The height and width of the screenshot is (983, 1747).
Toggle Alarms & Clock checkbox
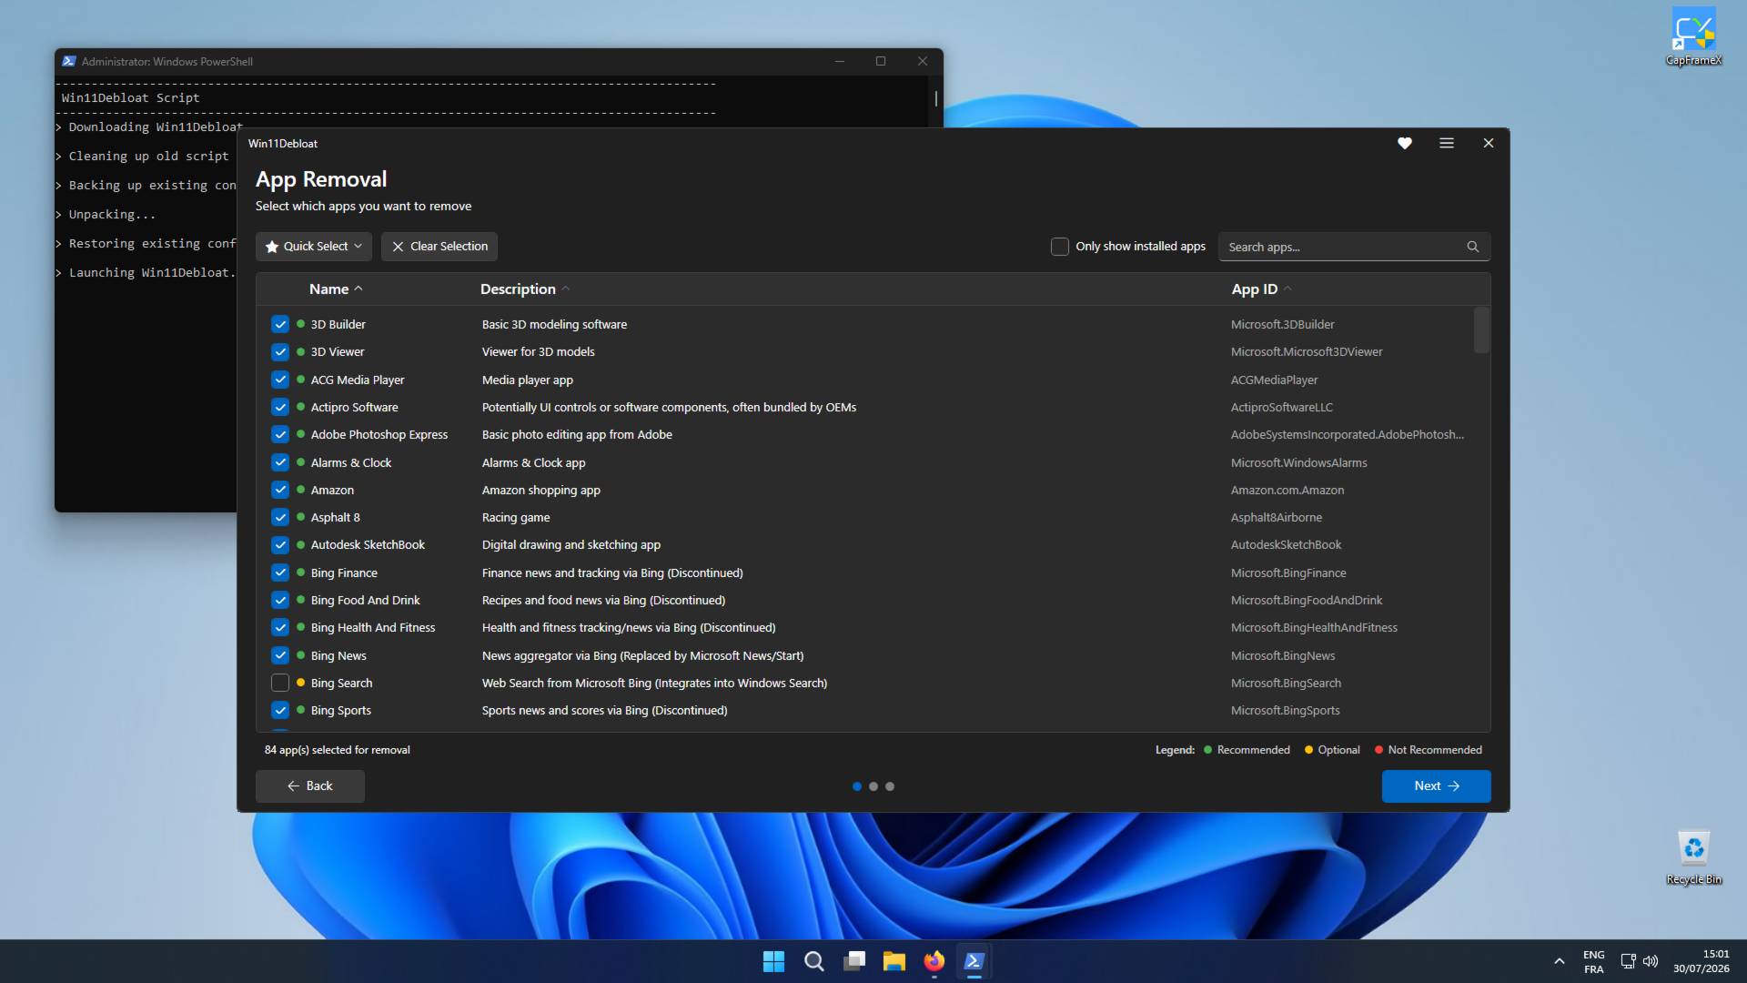click(x=280, y=462)
